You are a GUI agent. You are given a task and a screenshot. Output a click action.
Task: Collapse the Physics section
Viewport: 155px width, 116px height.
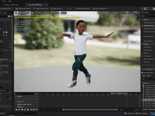click(x=142, y=20)
